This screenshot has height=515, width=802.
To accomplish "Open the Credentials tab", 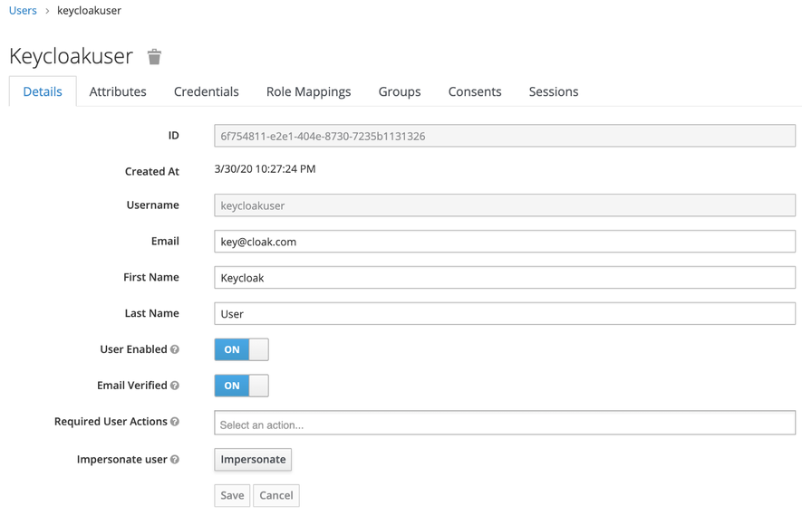I will tap(206, 91).
